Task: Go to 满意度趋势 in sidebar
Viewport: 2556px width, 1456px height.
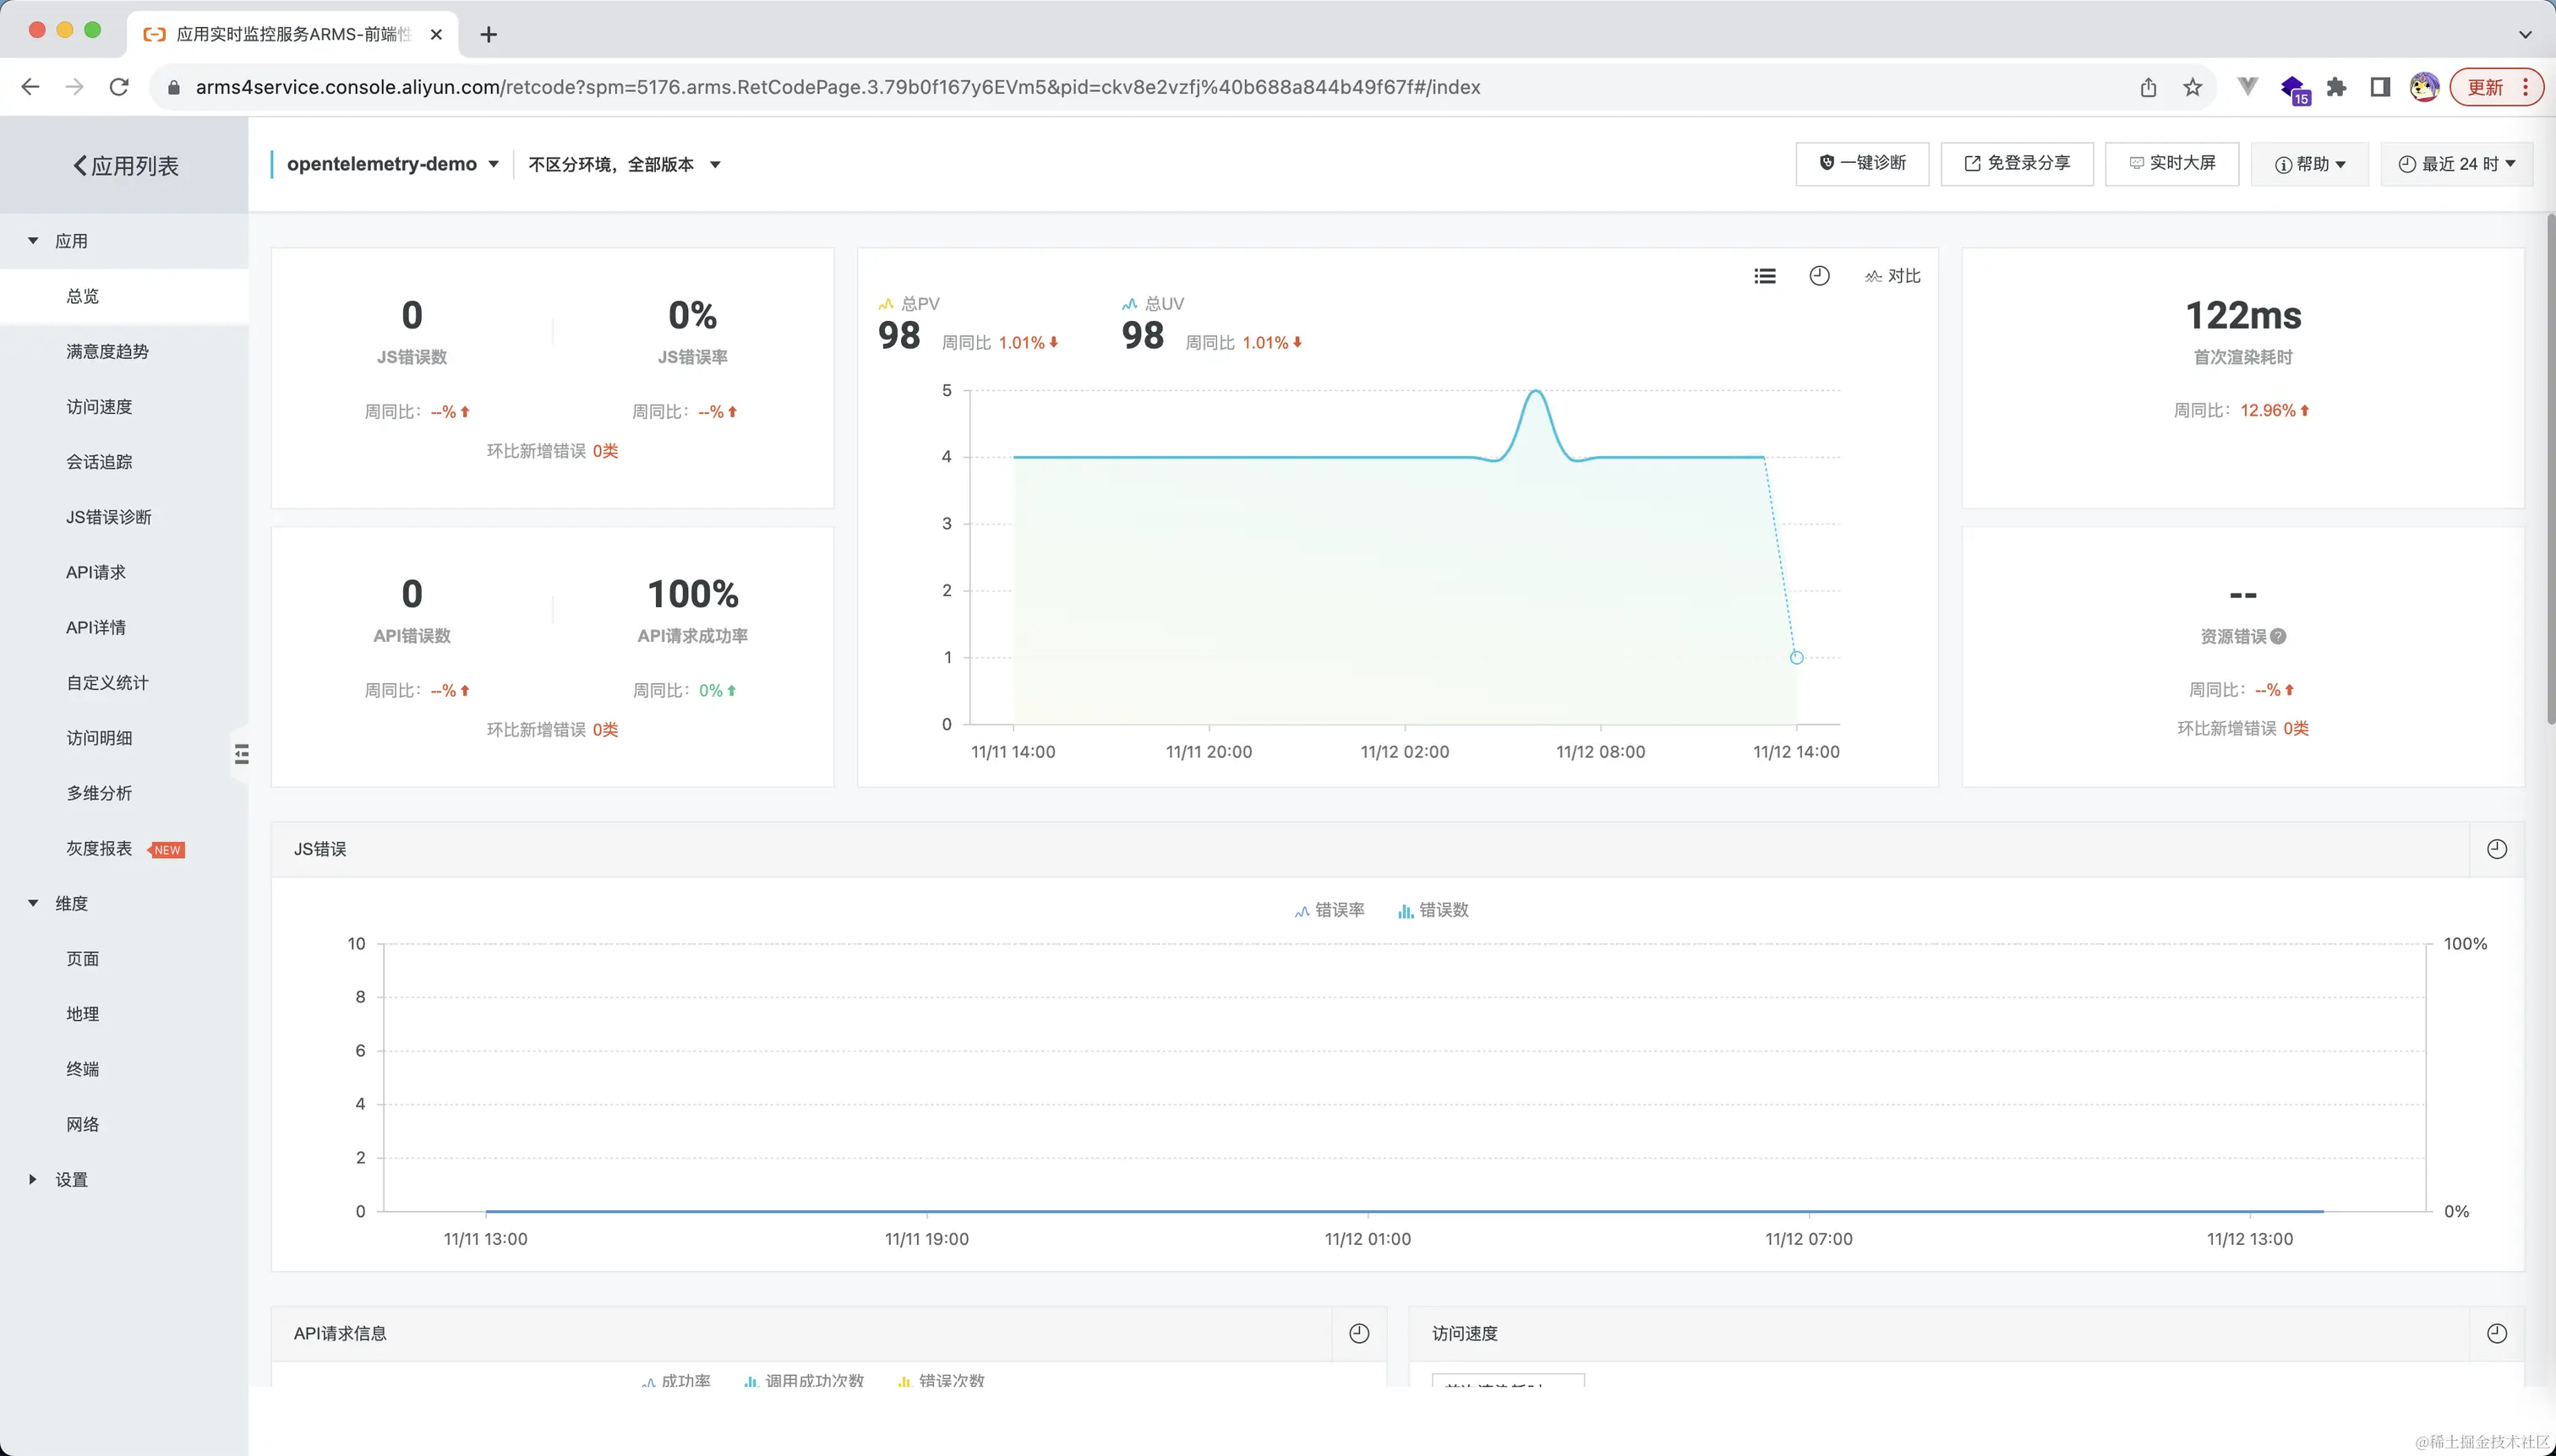Action: tap(107, 351)
